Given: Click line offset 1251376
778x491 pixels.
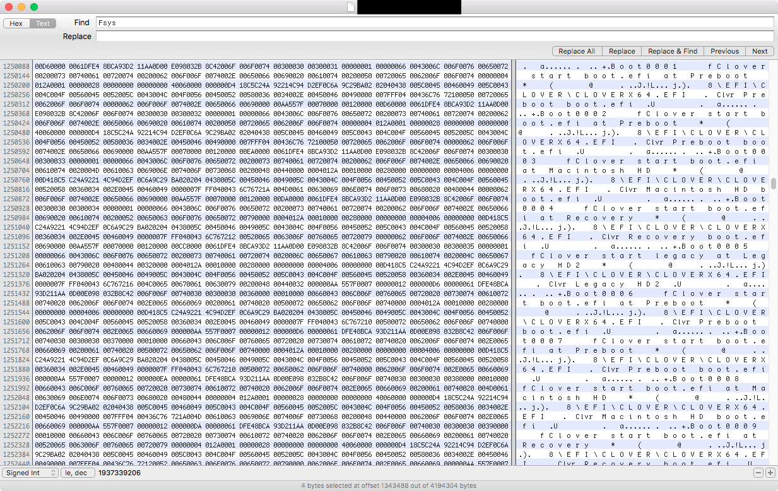Looking at the screenshot, I should (x=16, y=284).
